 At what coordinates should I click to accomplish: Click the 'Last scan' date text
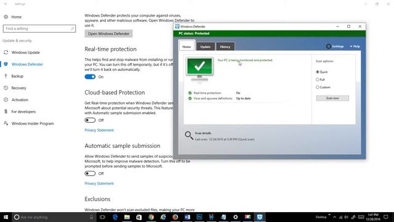[225, 139]
